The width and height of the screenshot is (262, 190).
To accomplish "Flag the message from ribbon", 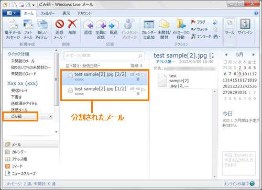I will pyautogui.click(x=198, y=22).
